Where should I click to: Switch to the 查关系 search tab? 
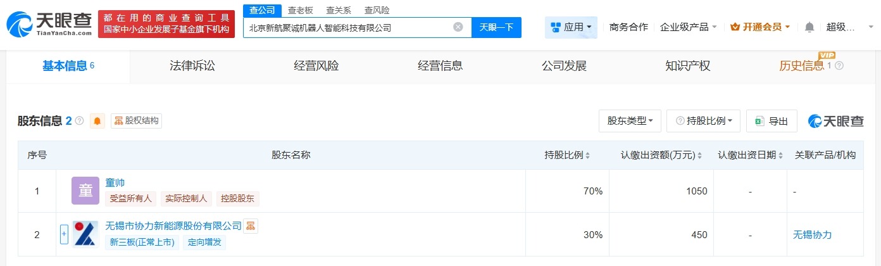tap(339, 10)
